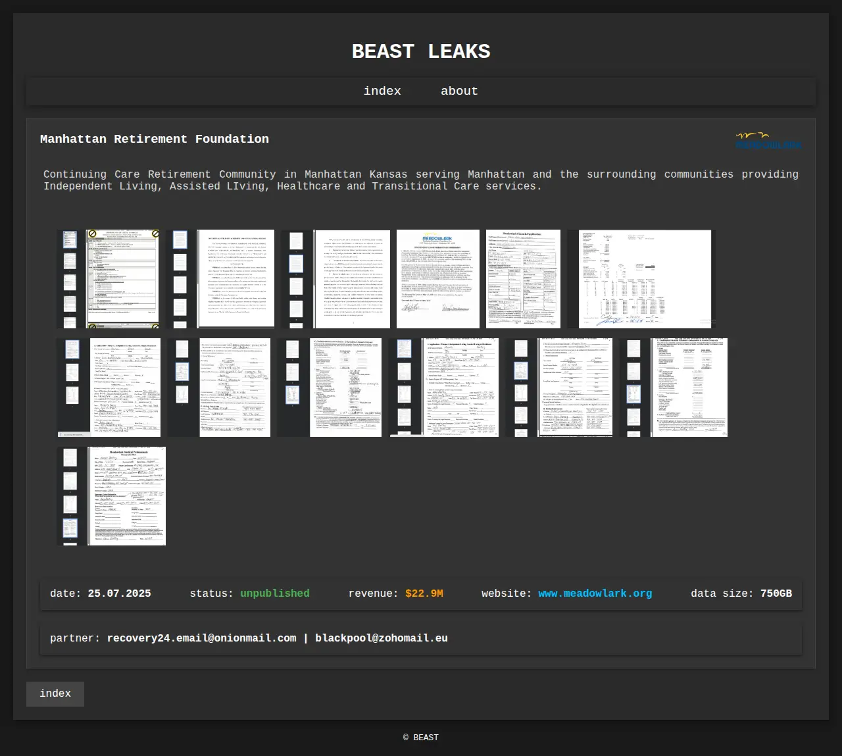Click the recovery24.email@onionmail.com partner address
This screenshot has width=842, height=756.
click(x=201, y=638)
